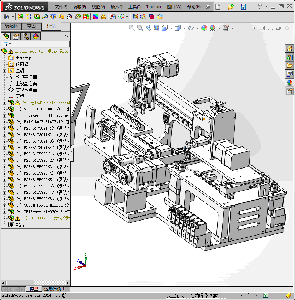The height and width of the screenshot is (300, 295).
Task: Expand the MAIN BASE PLATE<1> tree node
Action: tap(4, 122)
